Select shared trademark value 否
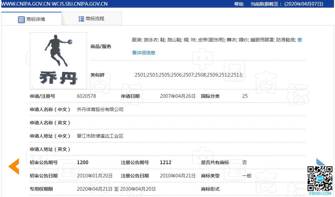The height and width of the screenshot is (197, 335). point(245,163)
